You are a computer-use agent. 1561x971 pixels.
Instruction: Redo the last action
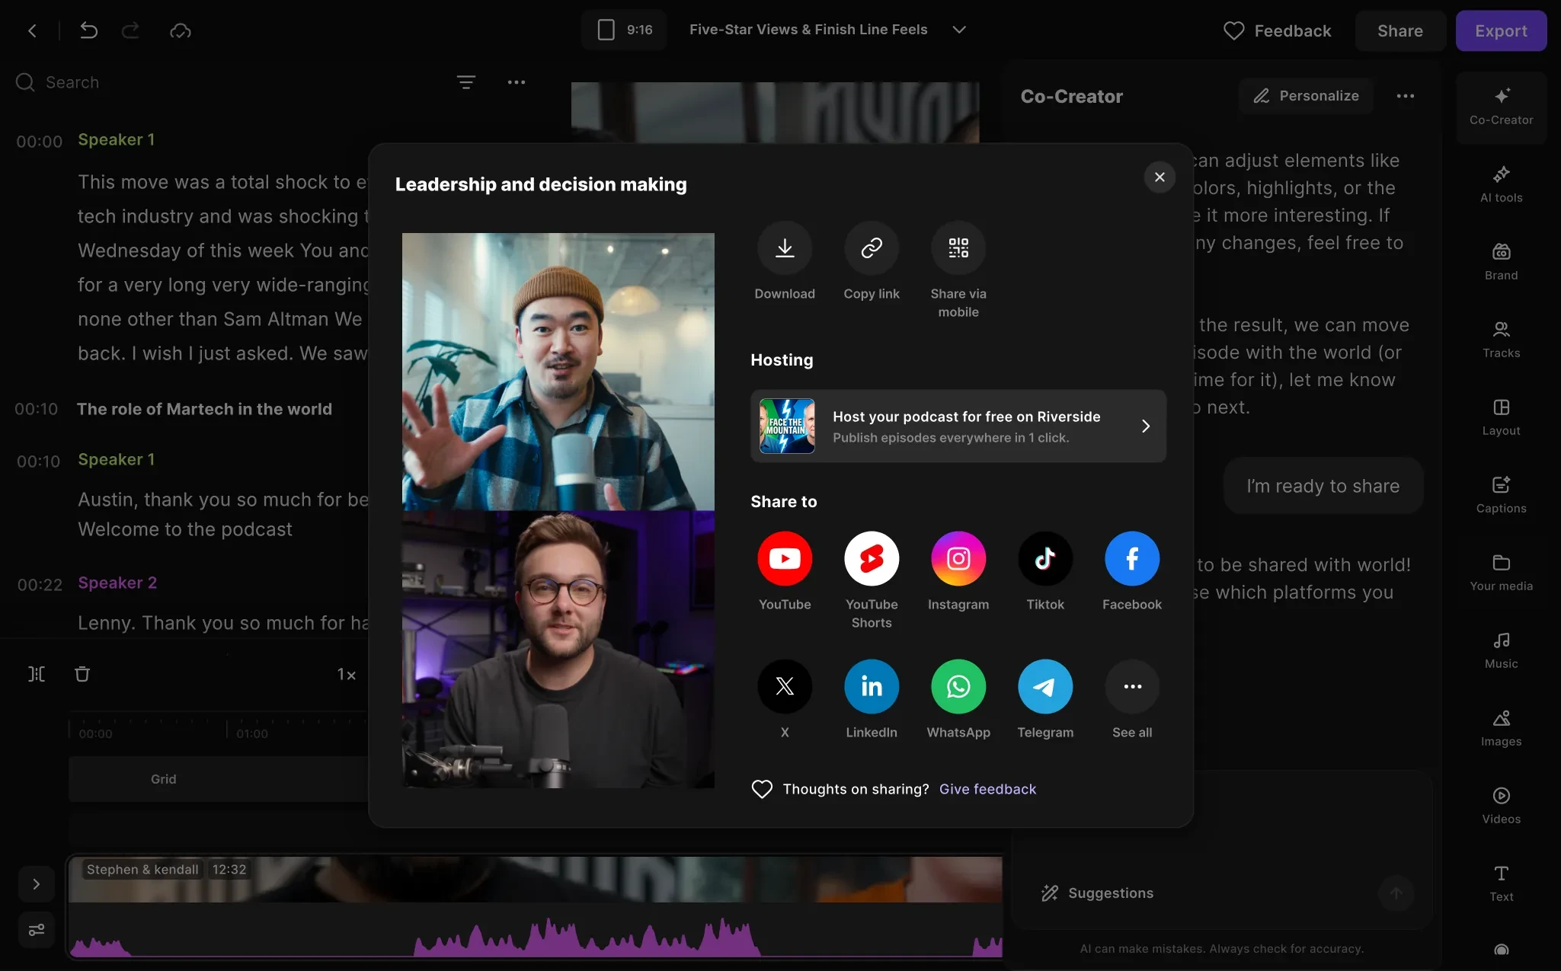(131, 30)
